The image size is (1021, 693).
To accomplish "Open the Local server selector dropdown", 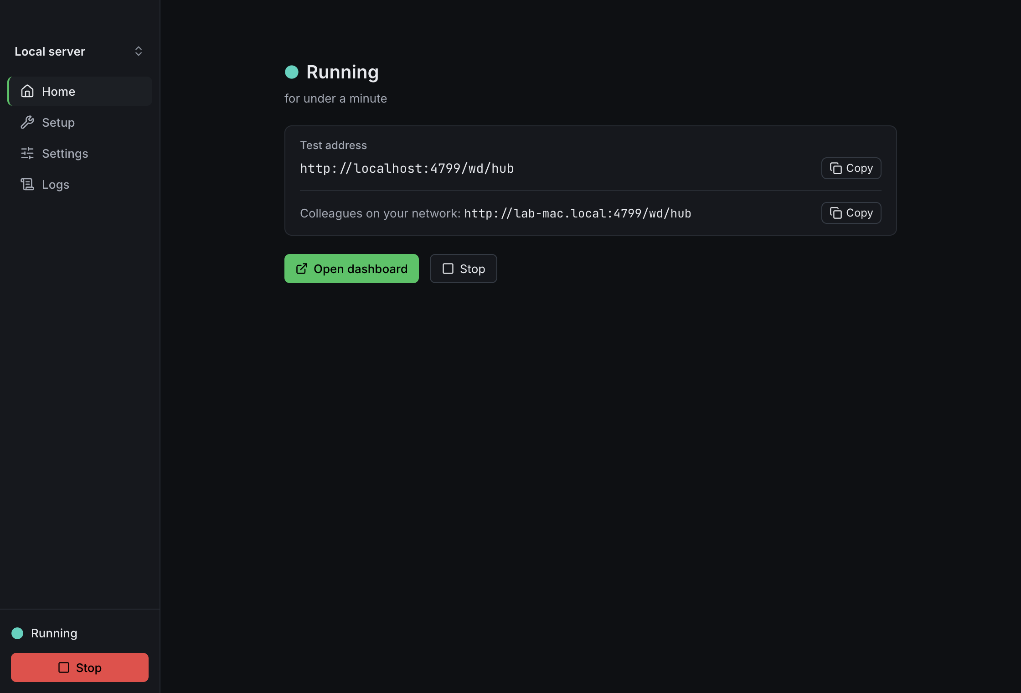I will pos(80,52).
